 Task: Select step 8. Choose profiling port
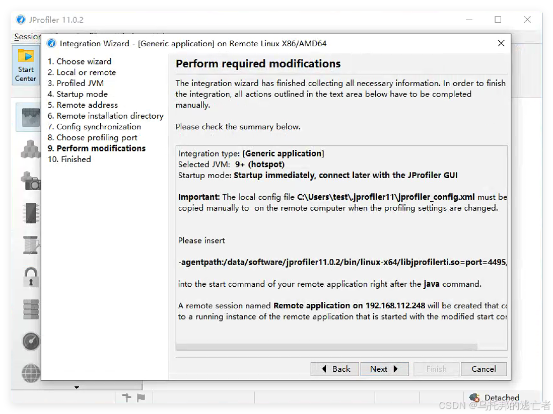[92, 137]
